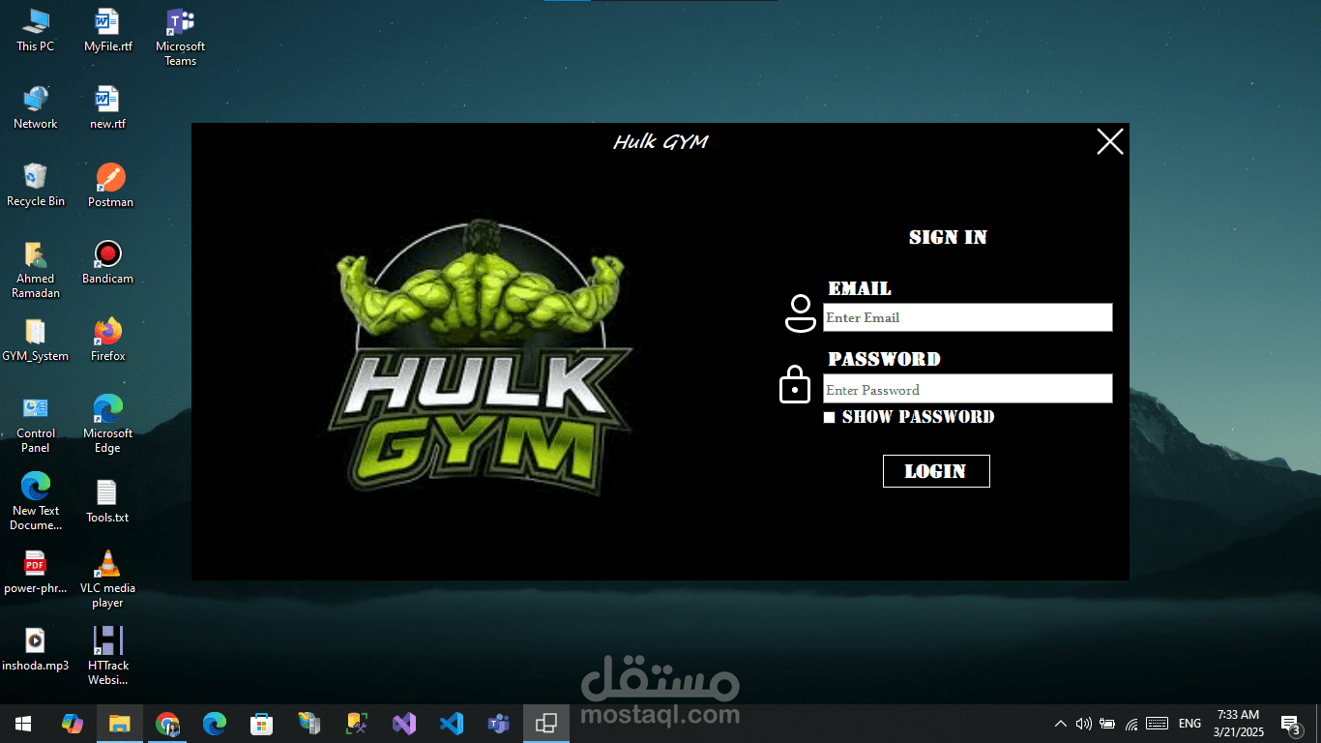Expand hidden system tray icons
Viewport: 1321px width, 743px height.
(x=1061, y=724)
